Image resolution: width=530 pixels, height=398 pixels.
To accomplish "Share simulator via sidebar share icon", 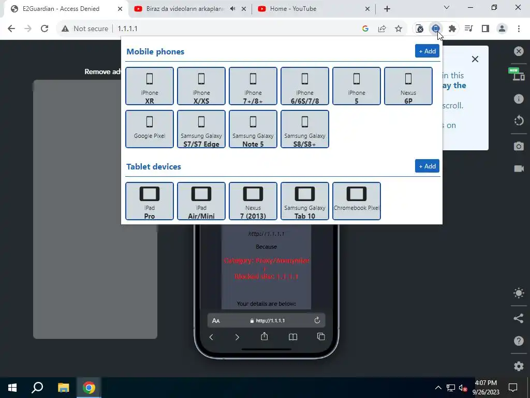I will point(519,318).
